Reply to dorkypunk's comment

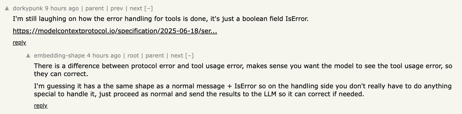[19, 42]
